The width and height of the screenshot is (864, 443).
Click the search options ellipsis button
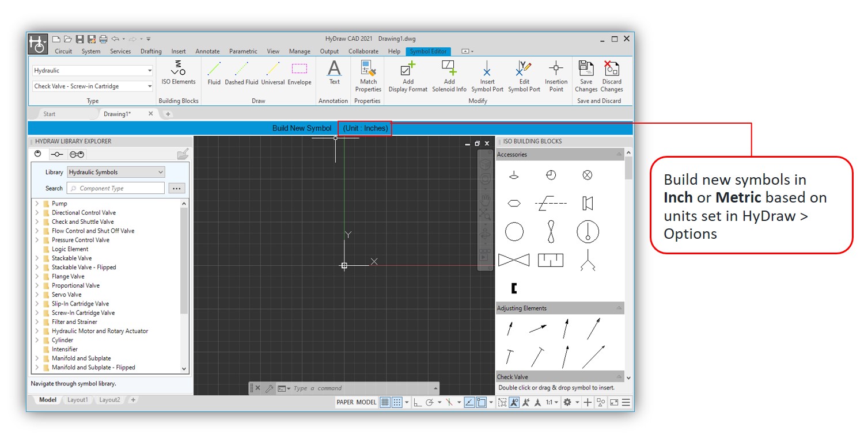[177, 188]
